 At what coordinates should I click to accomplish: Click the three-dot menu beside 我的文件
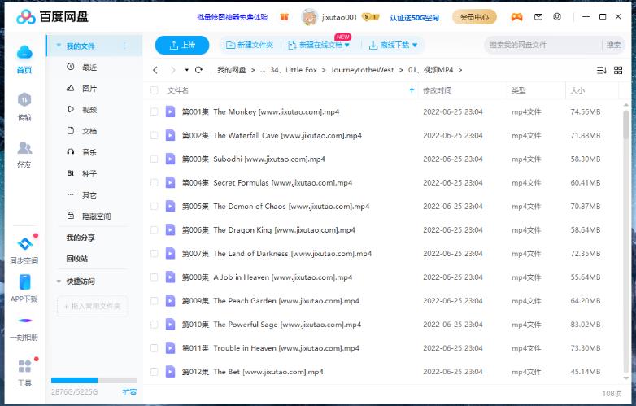(124, 46)
